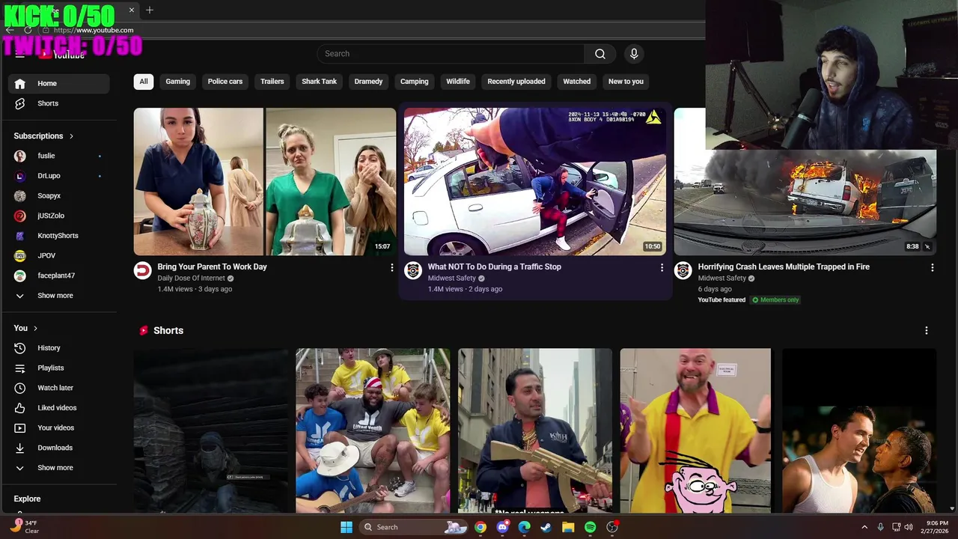This screenshot has width=958, height=539.
Task: Show hidden system tray icons
Action: [x=864, y=527]
